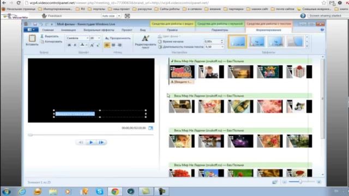
Task: Open the Windows Start button
Action: pos(6,191)
